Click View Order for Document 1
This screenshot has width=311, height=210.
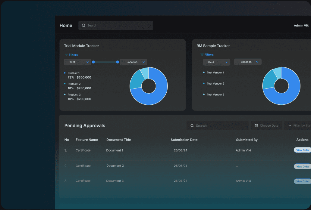303,150
